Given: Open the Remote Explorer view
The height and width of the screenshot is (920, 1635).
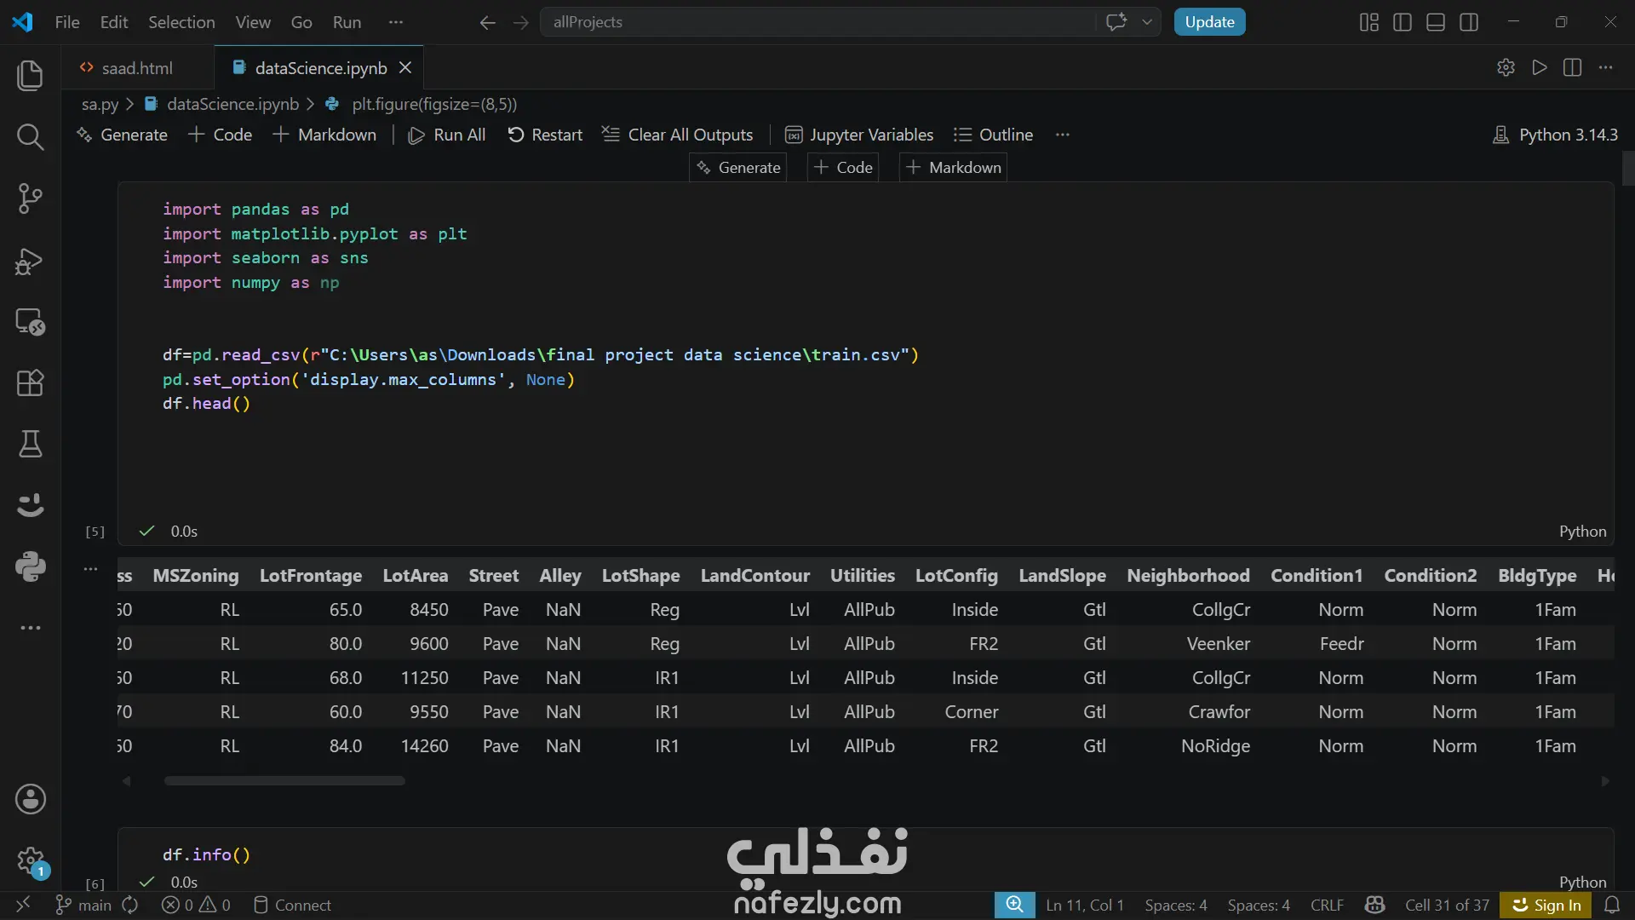Looking at the screenshot, I should (30, 322).
